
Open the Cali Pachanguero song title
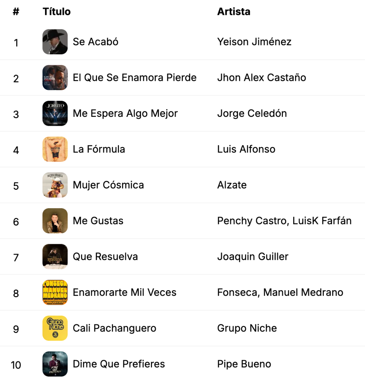point(114,328)
